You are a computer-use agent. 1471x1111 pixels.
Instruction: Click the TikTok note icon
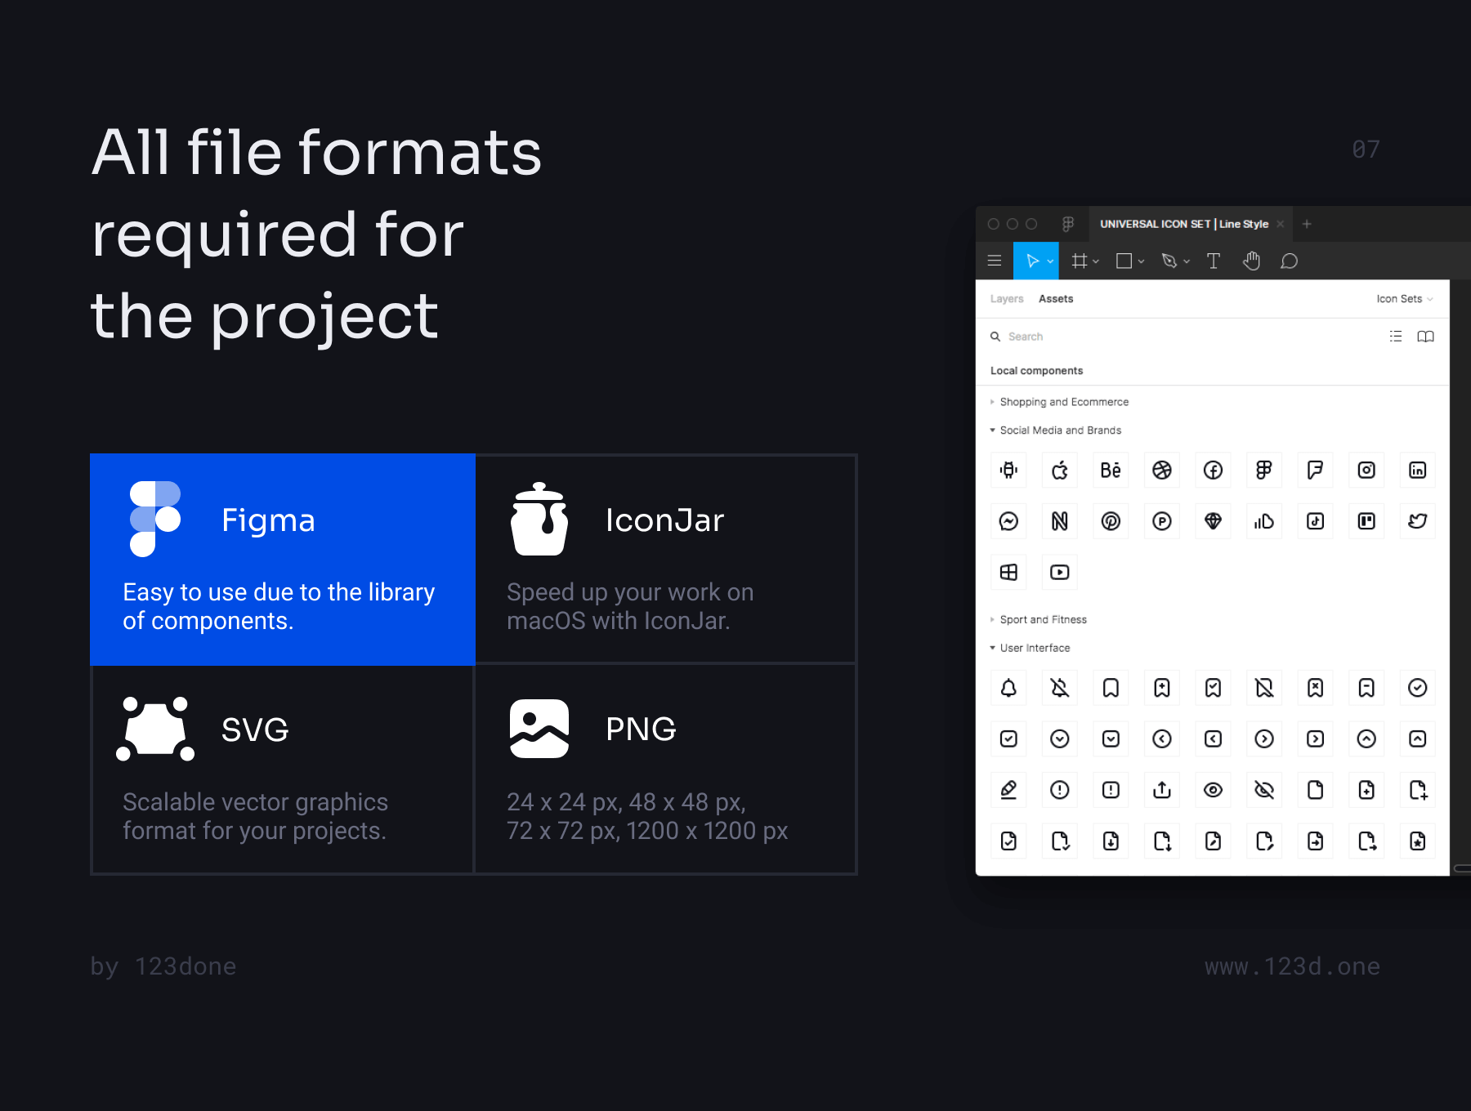click(1316, 521)
